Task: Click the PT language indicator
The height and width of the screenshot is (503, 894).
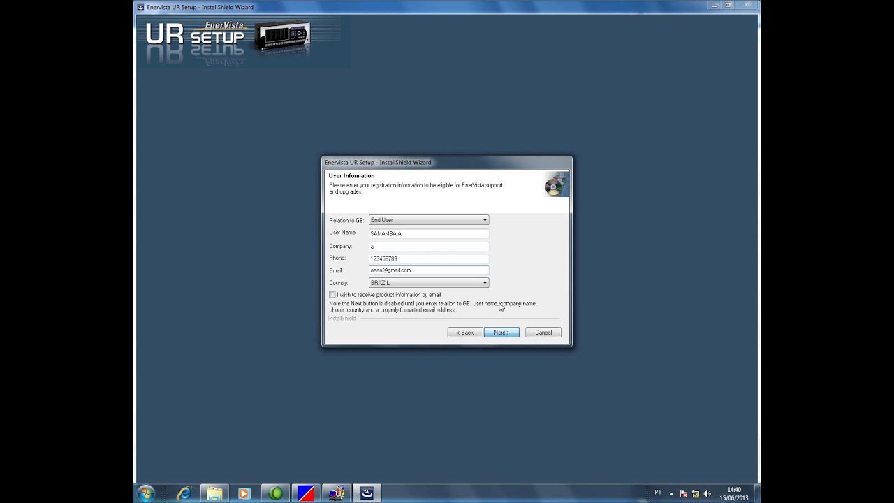Action: (658, 493)
